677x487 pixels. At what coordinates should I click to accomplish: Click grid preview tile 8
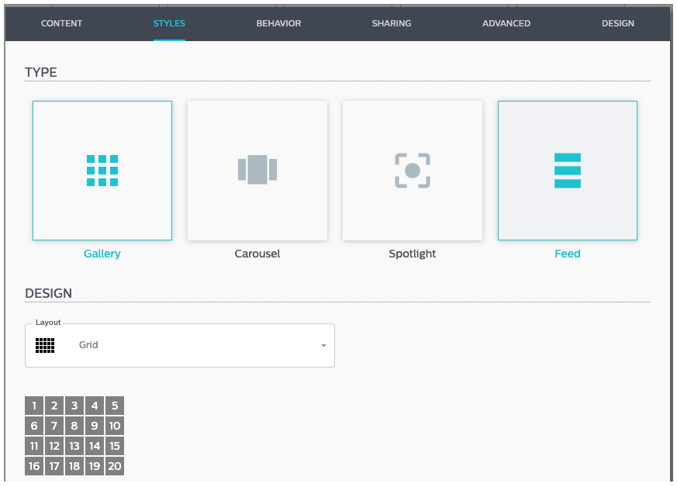(74, 426)
